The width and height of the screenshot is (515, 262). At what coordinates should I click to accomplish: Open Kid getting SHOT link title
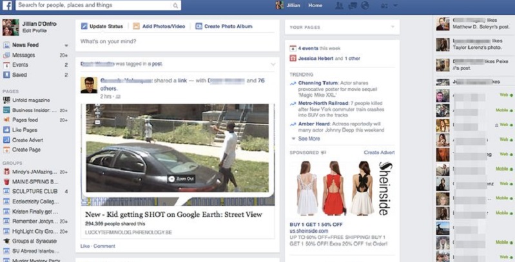(x=173, y=214)
